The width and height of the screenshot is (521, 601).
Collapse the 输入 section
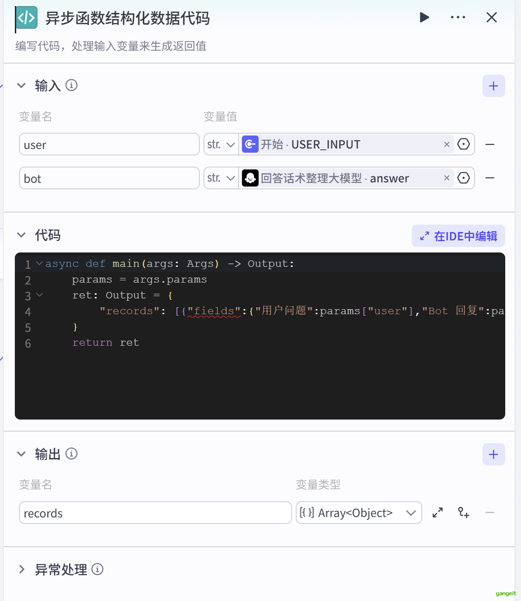pos(21,85)
